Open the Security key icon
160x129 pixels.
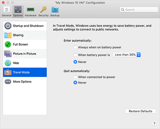[43, 10]
